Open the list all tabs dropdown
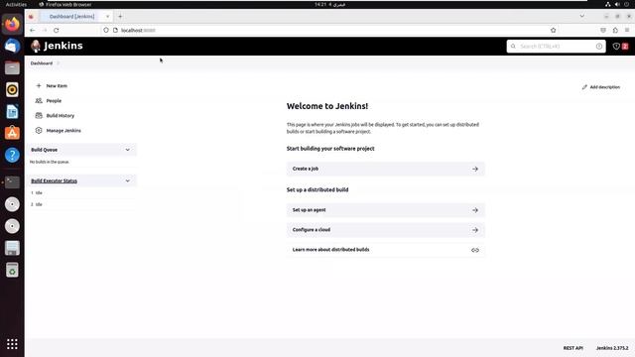635x357 pixels. coord(582,16)
